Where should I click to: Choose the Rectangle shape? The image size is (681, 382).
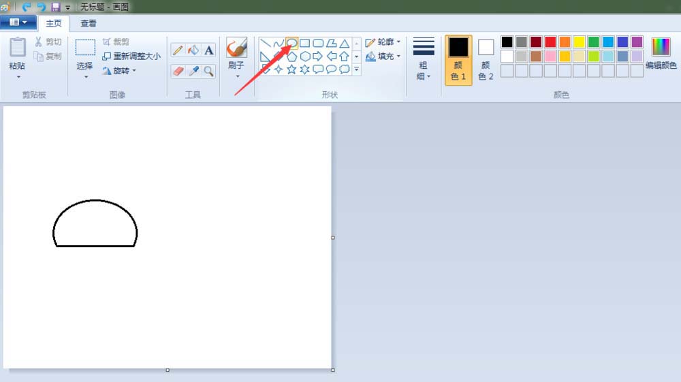click(305, 43)
